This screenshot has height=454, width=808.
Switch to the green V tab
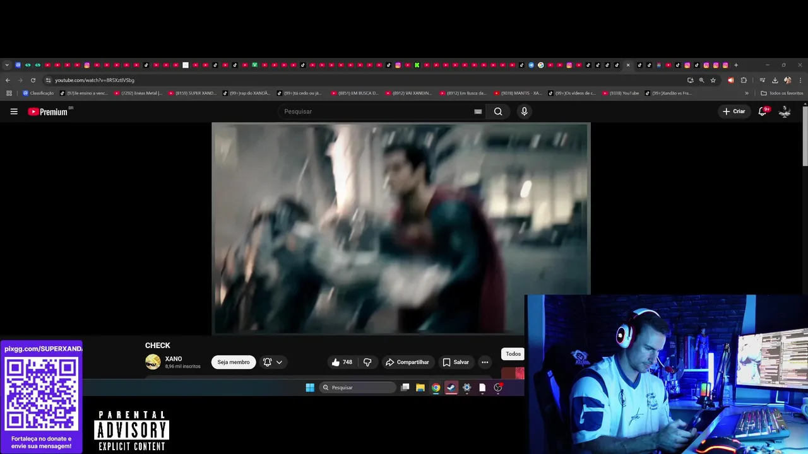(254, 65)
